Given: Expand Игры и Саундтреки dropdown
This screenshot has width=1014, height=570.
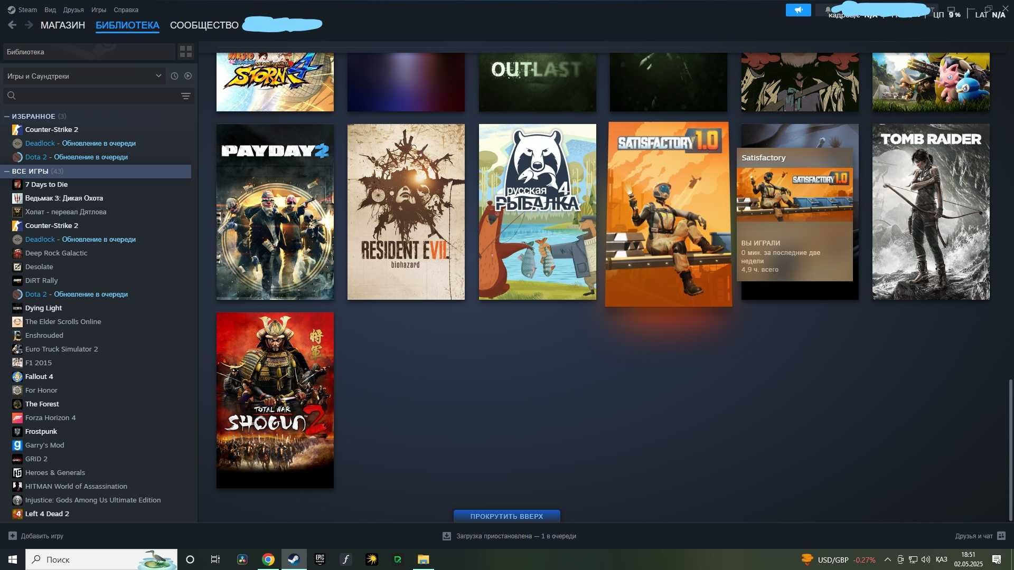Looking at the screenshot, I should point(84,76).
